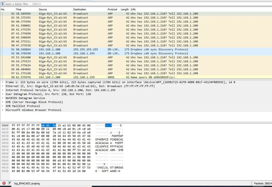Click log_EMACADC.pcapng in the status bar

26,183
